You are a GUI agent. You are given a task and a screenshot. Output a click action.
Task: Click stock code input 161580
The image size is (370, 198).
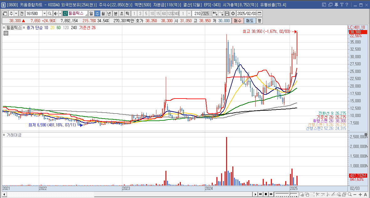point(34,13)
